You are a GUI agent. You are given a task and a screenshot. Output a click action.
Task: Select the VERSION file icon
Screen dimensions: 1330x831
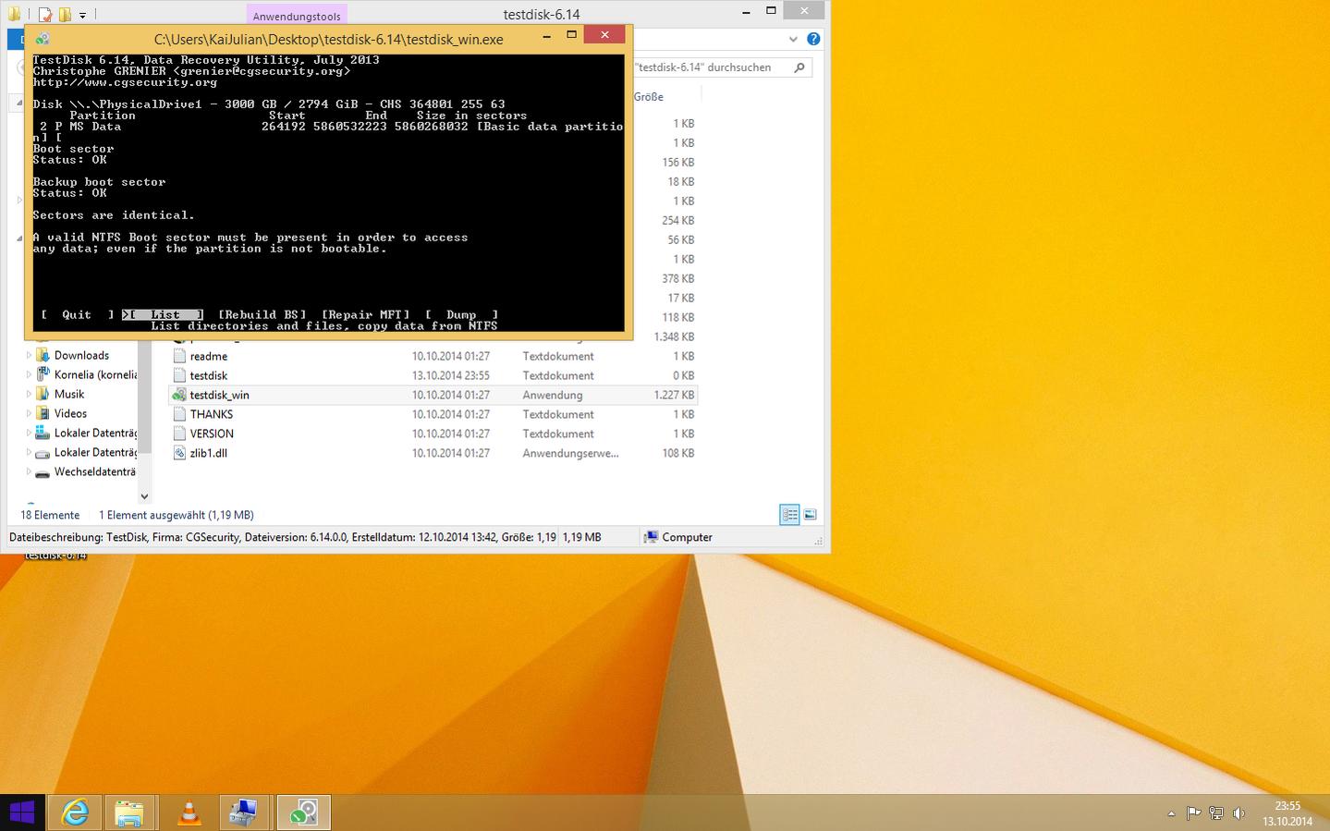(x=179, y=434)
